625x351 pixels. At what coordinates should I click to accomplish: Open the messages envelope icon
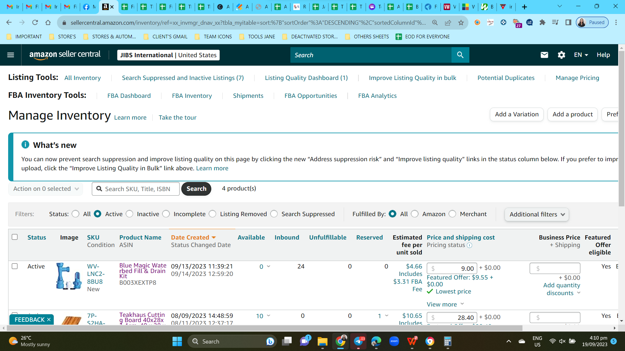(544, 55)
